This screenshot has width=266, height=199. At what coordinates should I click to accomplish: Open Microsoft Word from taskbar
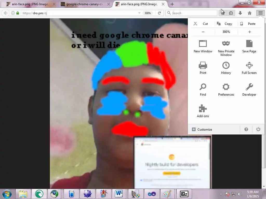(119, 194)
